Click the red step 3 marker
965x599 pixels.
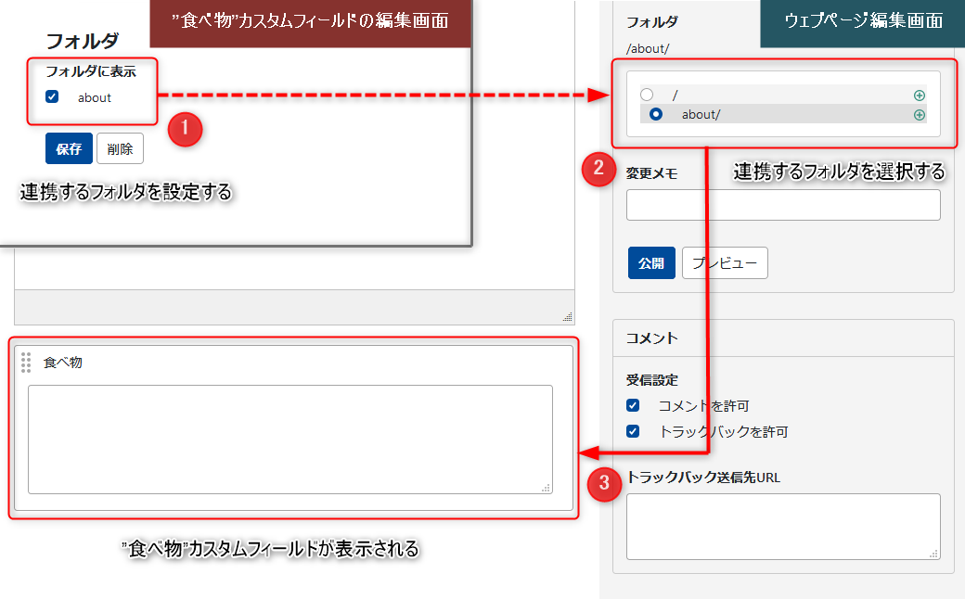pos(604,483)
